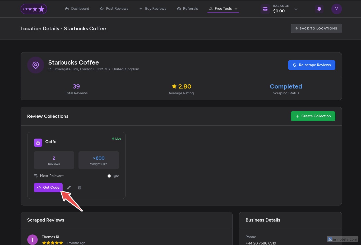Screen dimensions: 361x245
Task: Open Buy Reviews from navigation
Action: 153,9
